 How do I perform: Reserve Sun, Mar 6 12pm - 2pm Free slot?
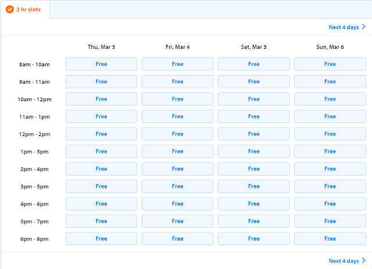[x=330, y=134]
